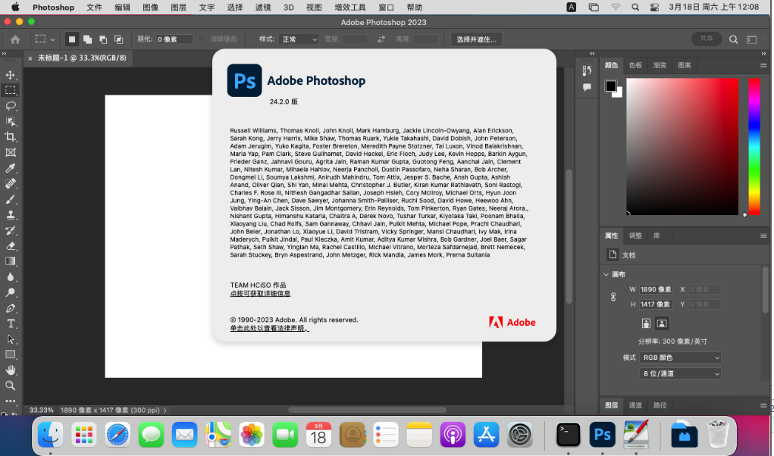Open the 样式 style dropdown
Screen dimensions: 774x456
click(299, 39)
